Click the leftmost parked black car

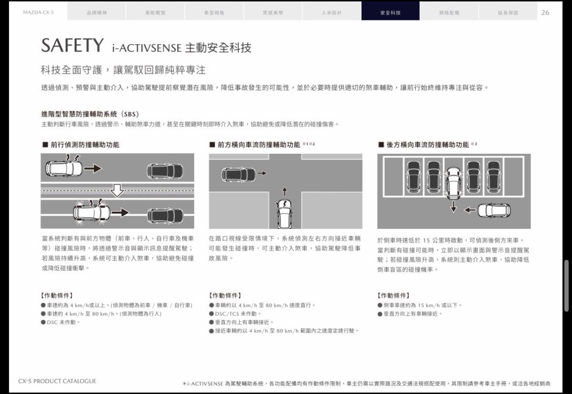point(413,177)
